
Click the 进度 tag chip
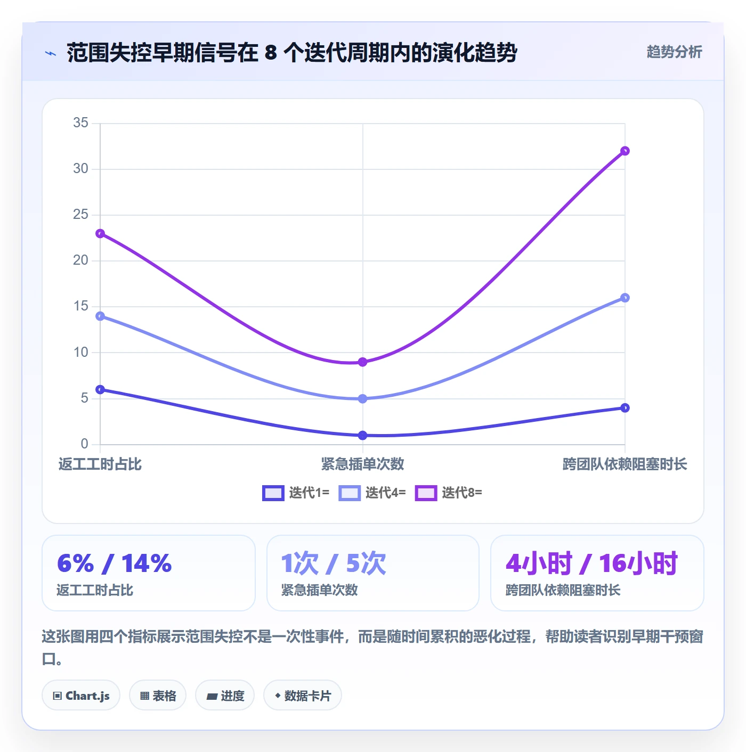[225, 696]
